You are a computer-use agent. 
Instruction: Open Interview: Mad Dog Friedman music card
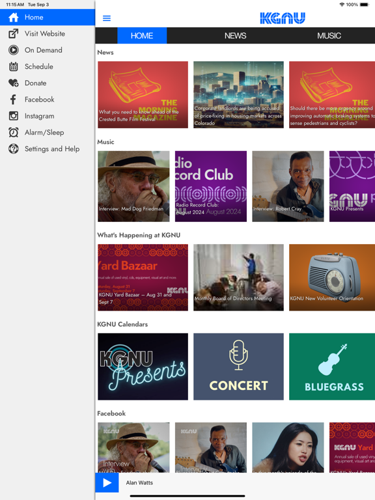[x=133, y=186]
